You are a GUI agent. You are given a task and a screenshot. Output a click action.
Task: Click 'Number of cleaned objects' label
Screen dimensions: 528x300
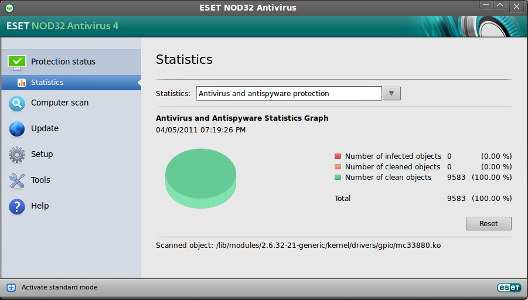point(393,166)
